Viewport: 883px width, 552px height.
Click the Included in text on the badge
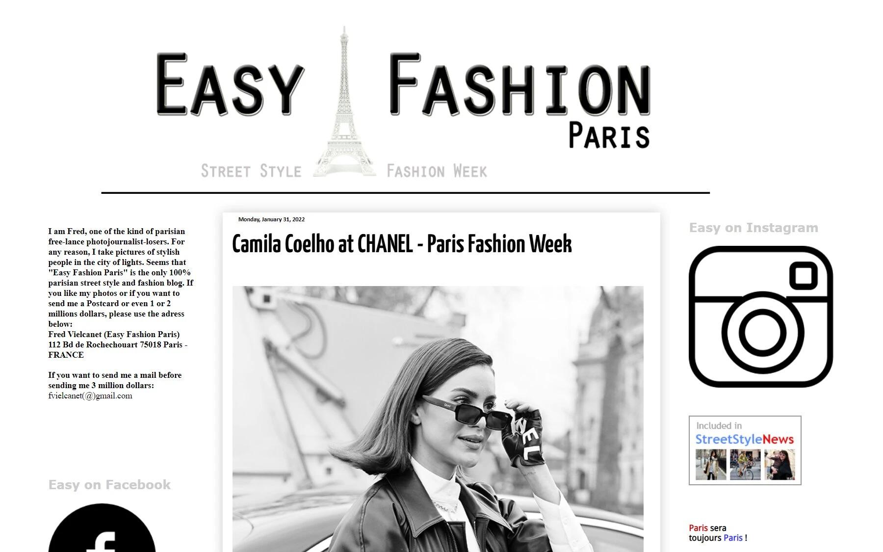(719, 426)
